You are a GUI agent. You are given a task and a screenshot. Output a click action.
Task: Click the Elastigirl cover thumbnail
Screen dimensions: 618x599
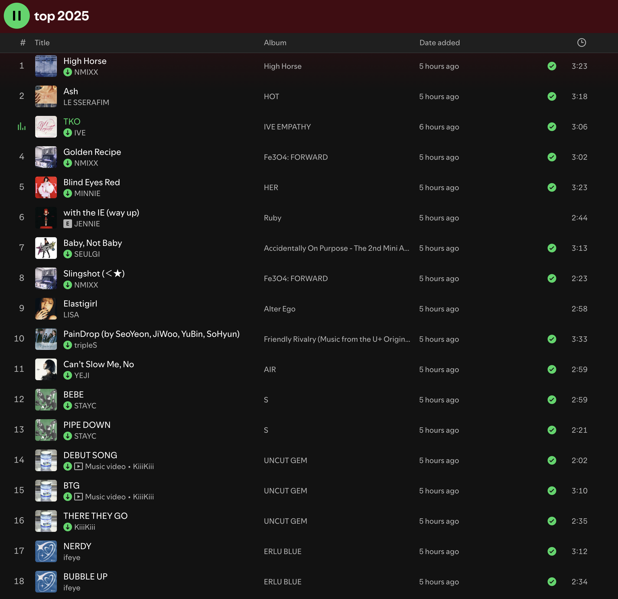click(x=46, y=309)
